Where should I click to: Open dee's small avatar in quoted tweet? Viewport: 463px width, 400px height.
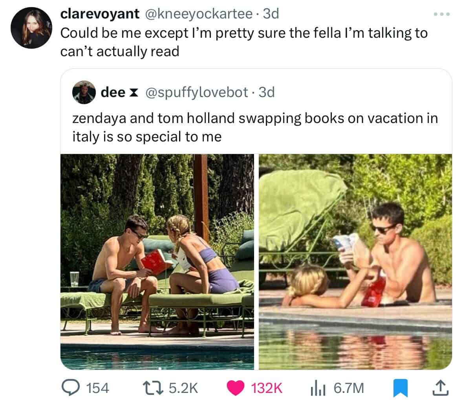point(84,92)
